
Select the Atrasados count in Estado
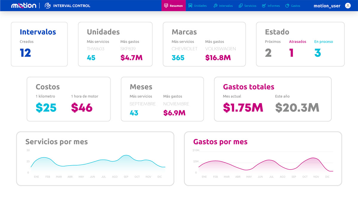click(291, 53)
